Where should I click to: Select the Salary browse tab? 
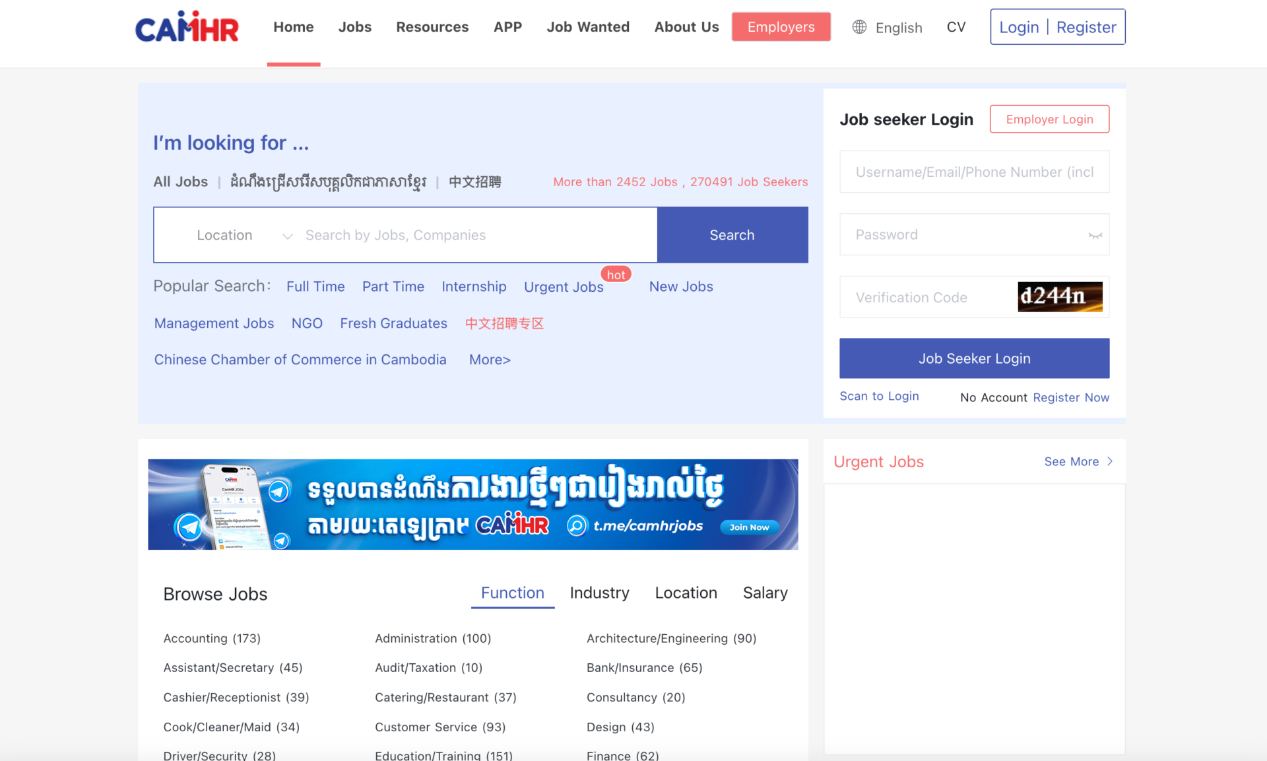point(765,593)
